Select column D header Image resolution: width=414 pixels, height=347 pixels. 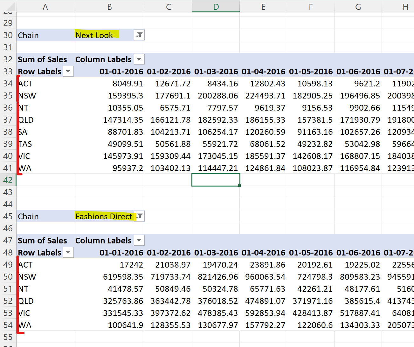coord(216,7)
